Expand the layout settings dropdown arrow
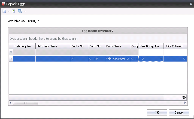 point(25,11)
